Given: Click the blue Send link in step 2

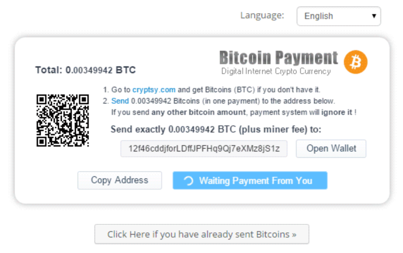Looking at the screenshot, I should click(x=120, y=101).
